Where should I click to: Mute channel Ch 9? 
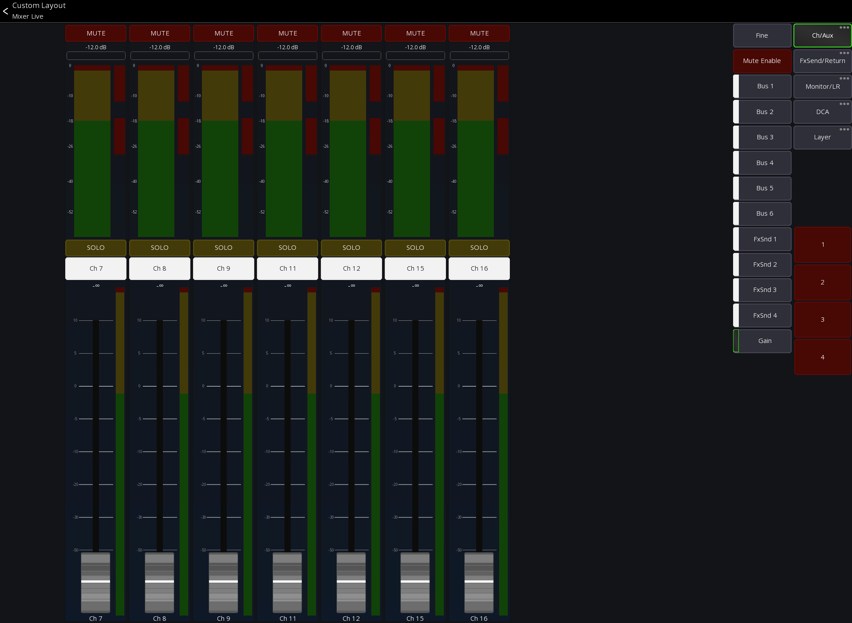(x=224, y=33)
